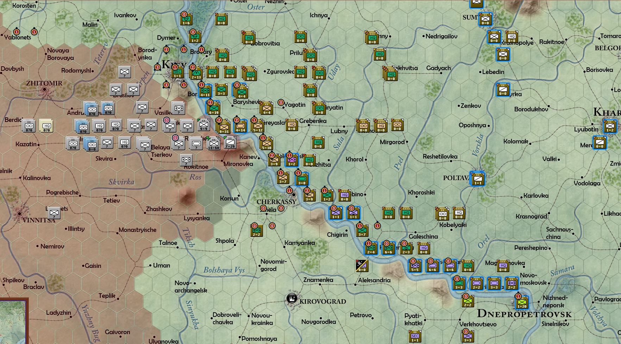Select the yellow 2=2 unit west of Dnepropetrovsk

click(468, 301)
